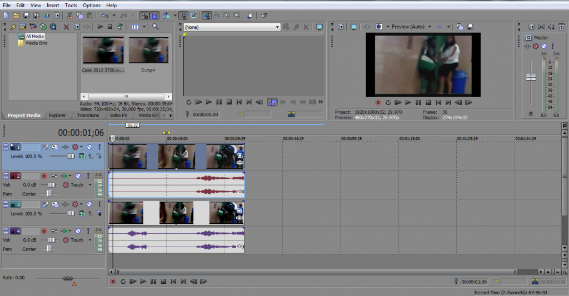Open split screen view dropdown arrow
This screenshot has height=296, width=569.
coord(387,27)
